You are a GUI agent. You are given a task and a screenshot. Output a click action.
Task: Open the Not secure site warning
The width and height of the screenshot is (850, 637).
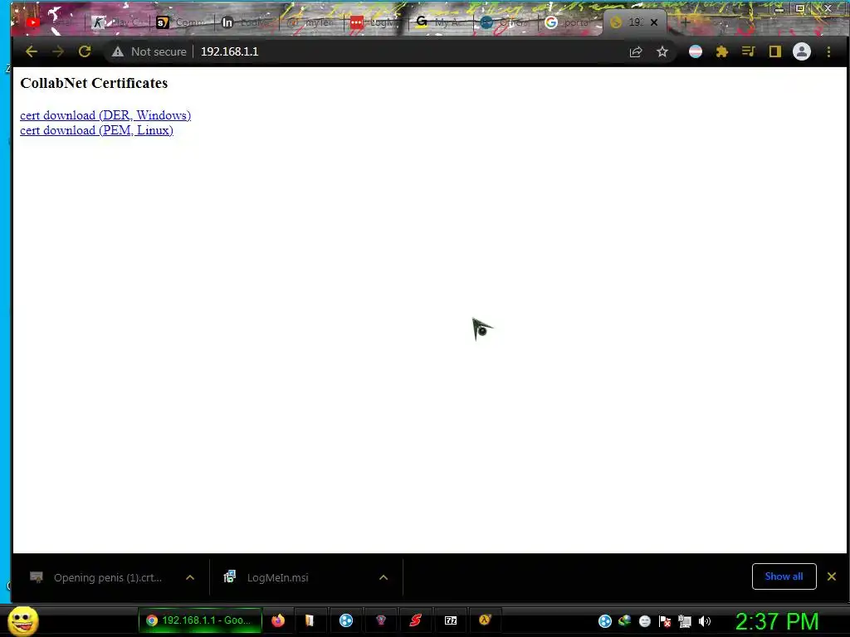pyautogui.click(x=149, y=51)
